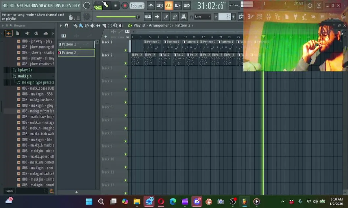Screen dimensions: 348x208
Task: Mute Track 5 with its green dot
Action: click(x=125, y=102)
